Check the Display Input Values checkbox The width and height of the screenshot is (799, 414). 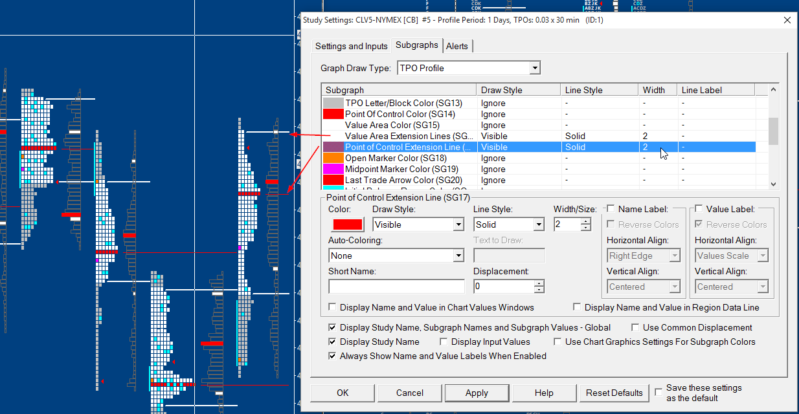click(444, 342)
